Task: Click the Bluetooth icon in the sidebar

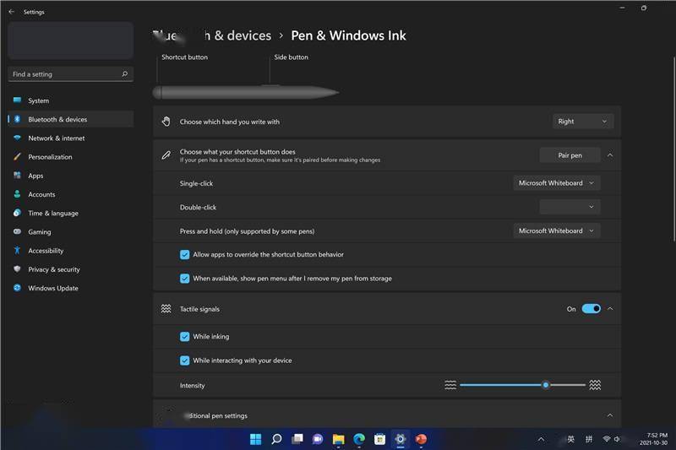Action: point(17,119)
